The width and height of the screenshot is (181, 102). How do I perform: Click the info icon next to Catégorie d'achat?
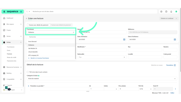tap(39, 76)
